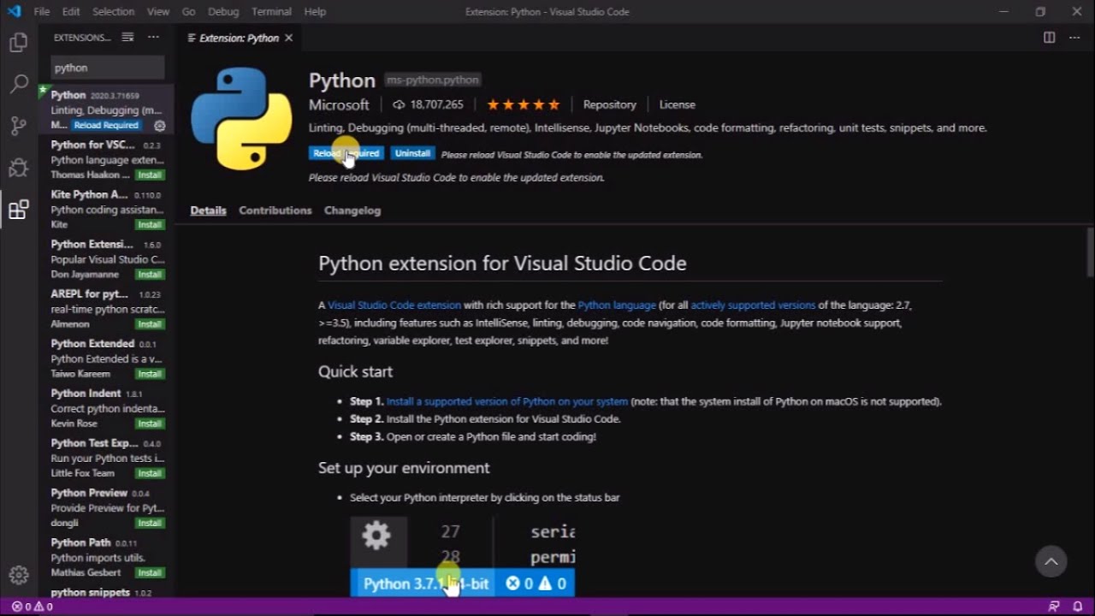Image resolution: width=1095 pixels, height=616 pixels.
Task: Install the Python Path extension
Action: point(150,572)
